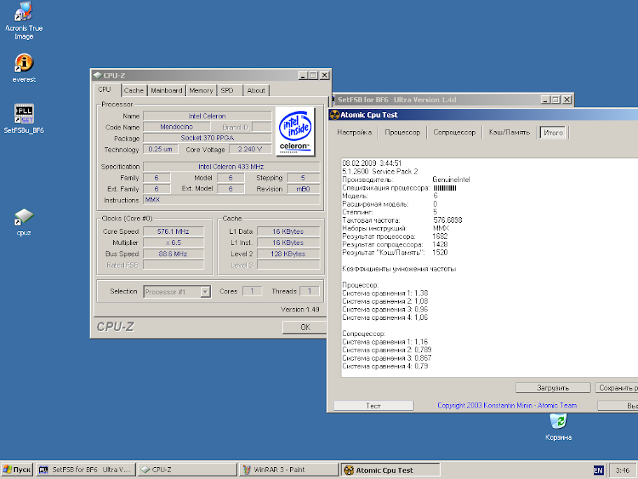Click the Сохранить button

[616, 388]
